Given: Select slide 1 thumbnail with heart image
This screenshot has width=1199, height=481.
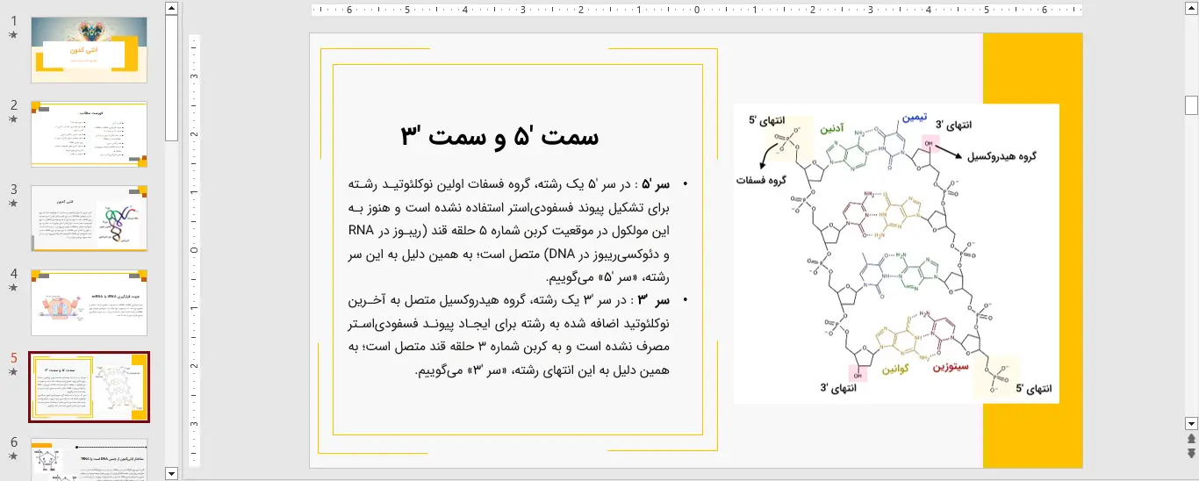Looking at the screenshot, I should (89, 50).
